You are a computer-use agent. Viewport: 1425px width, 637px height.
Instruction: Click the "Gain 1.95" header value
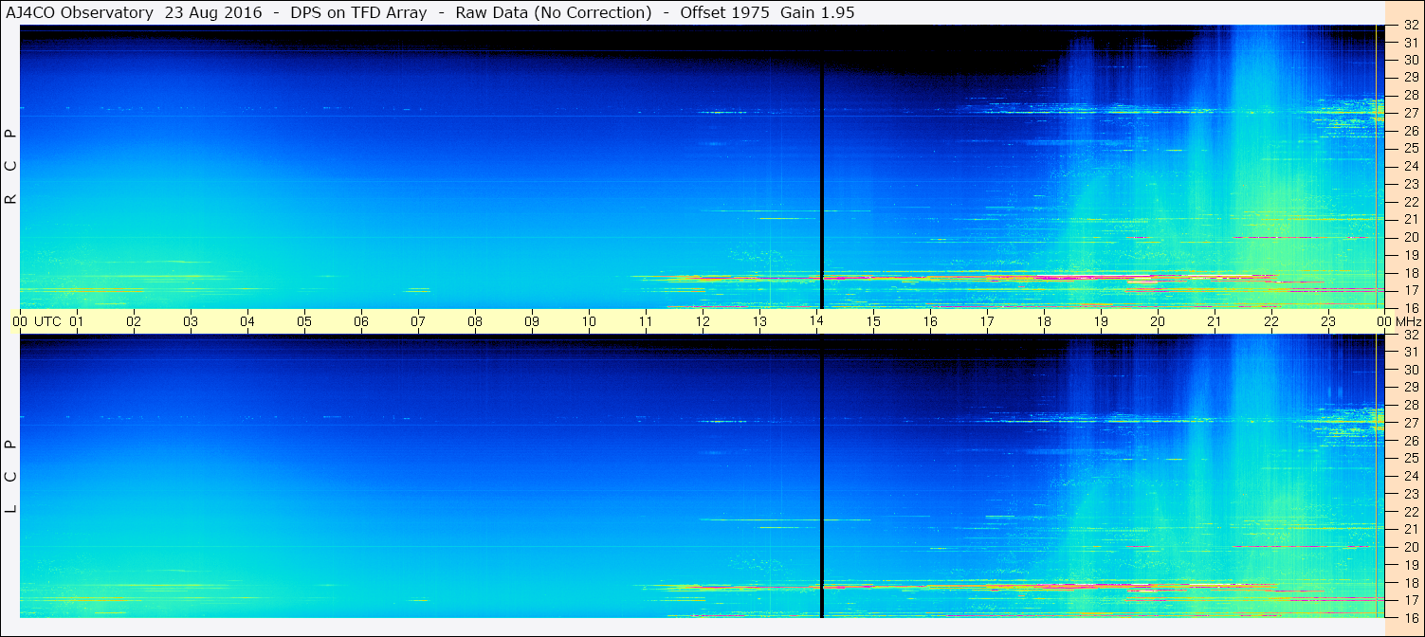[817, 12]
